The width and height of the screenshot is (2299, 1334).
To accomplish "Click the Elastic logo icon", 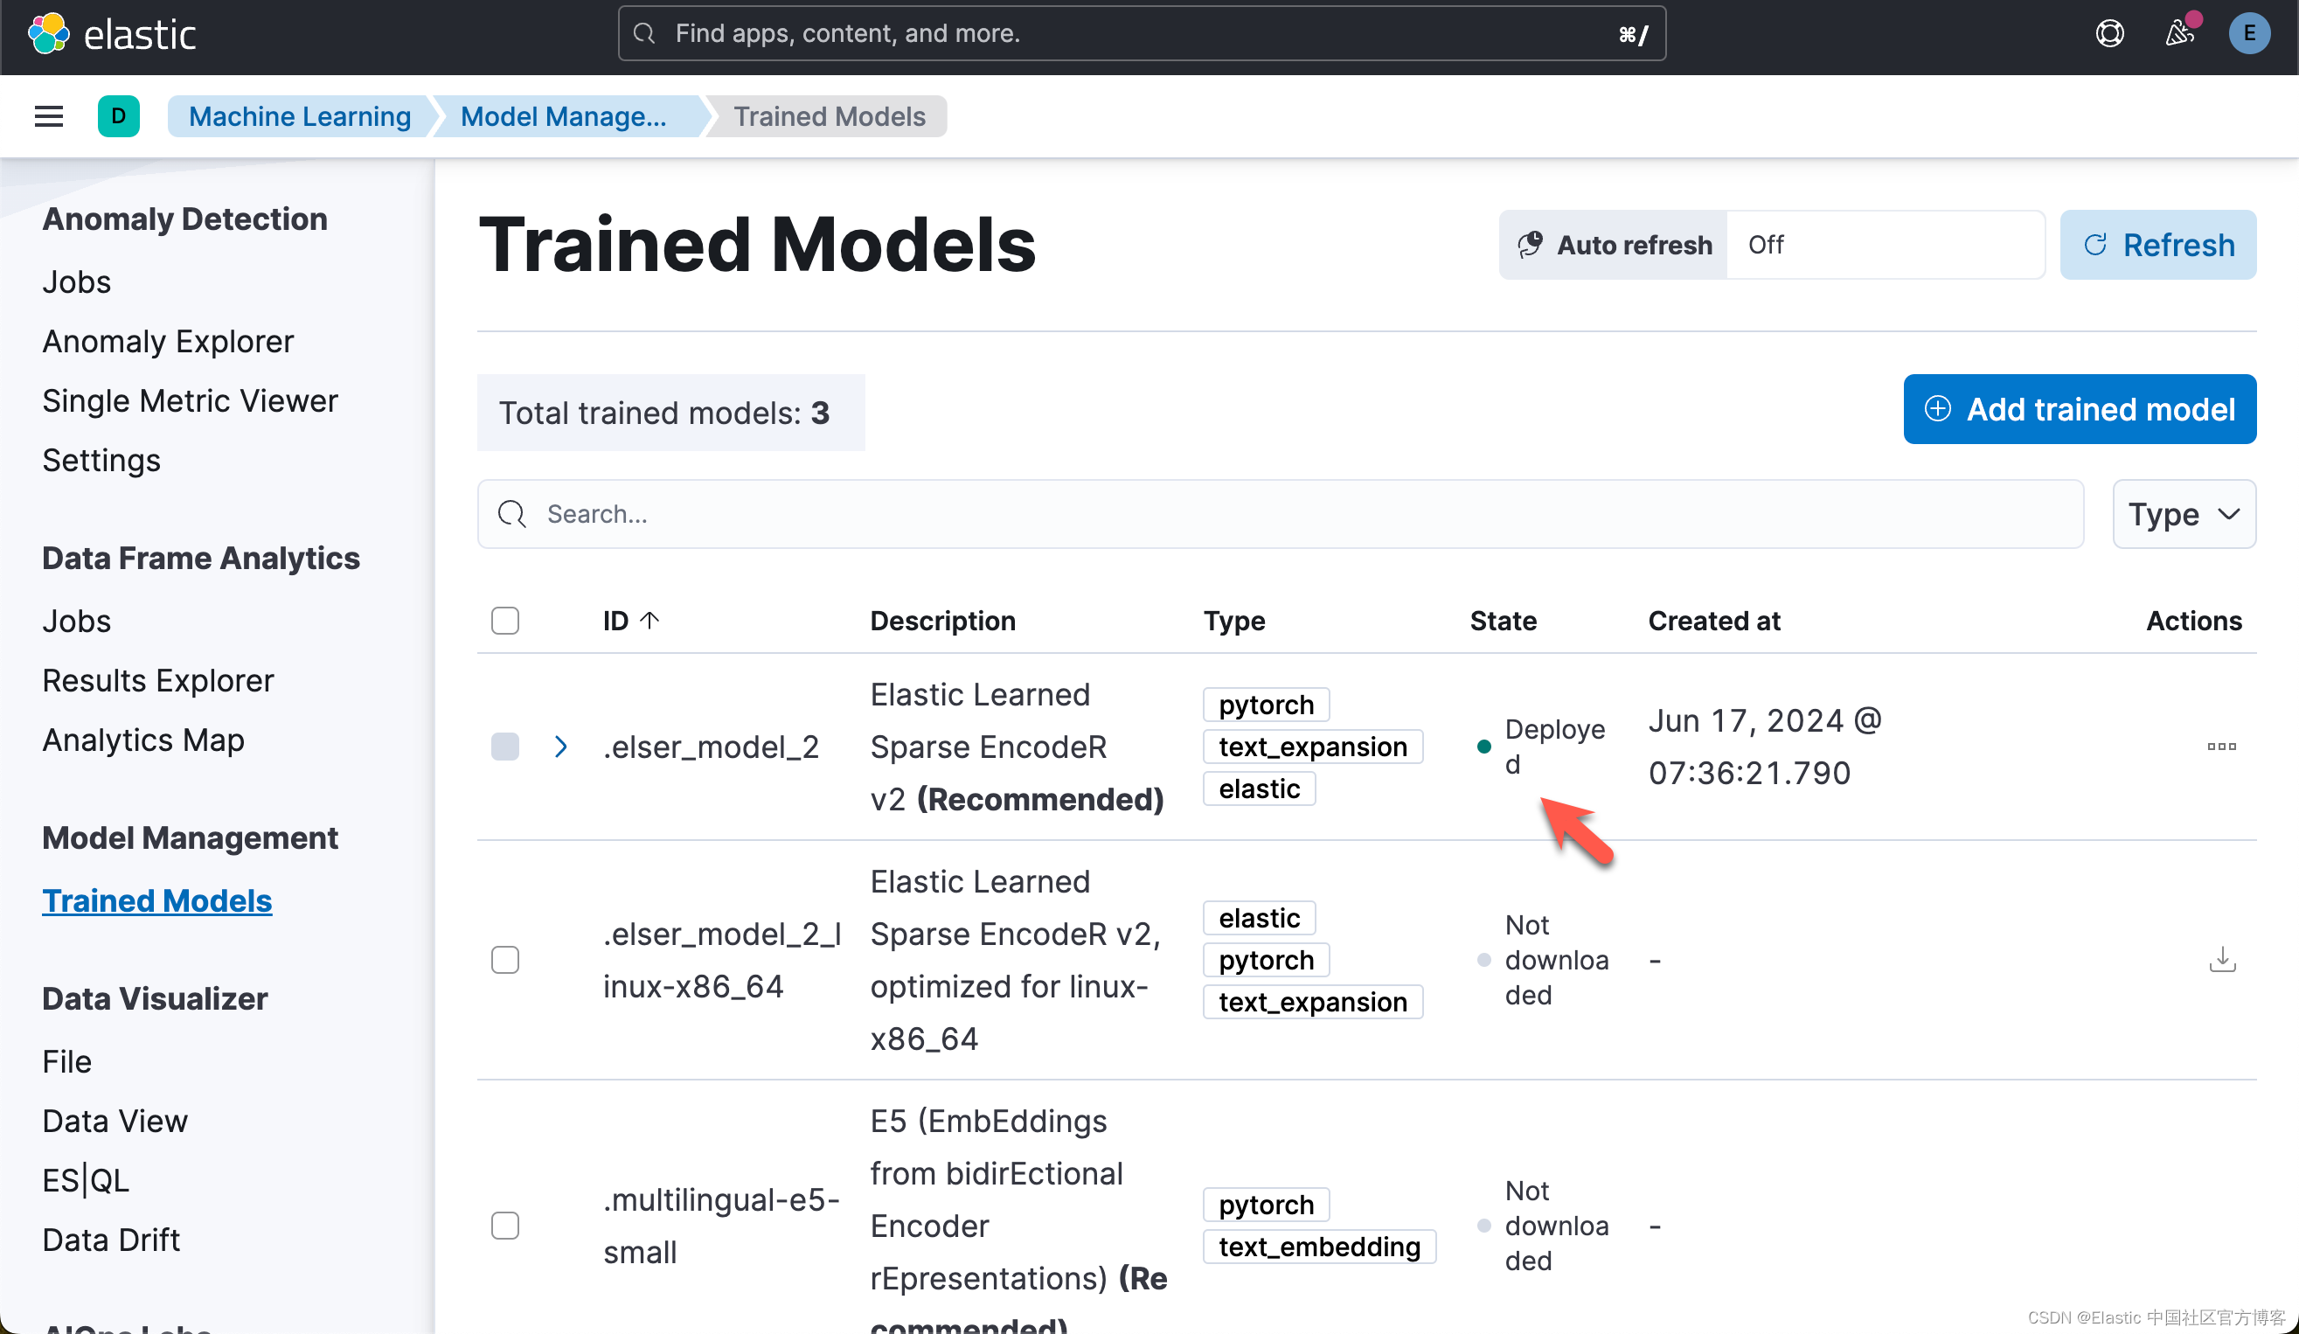I will pos(49,34).
